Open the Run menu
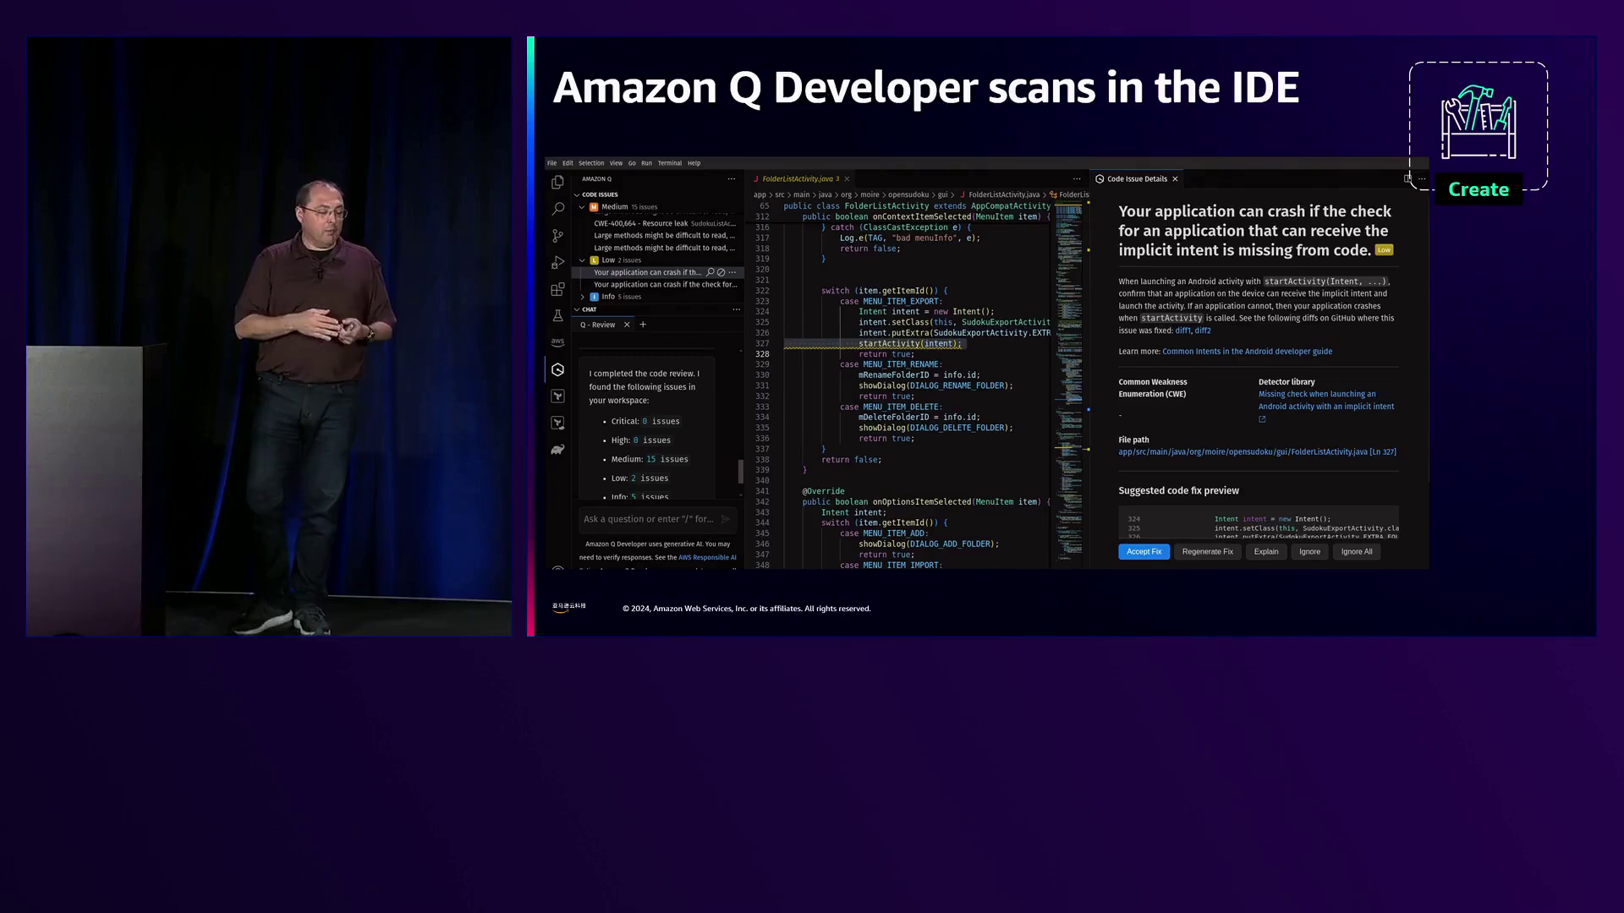The width and height of the screenshot is (1624, 913). [x=646, y=163]
